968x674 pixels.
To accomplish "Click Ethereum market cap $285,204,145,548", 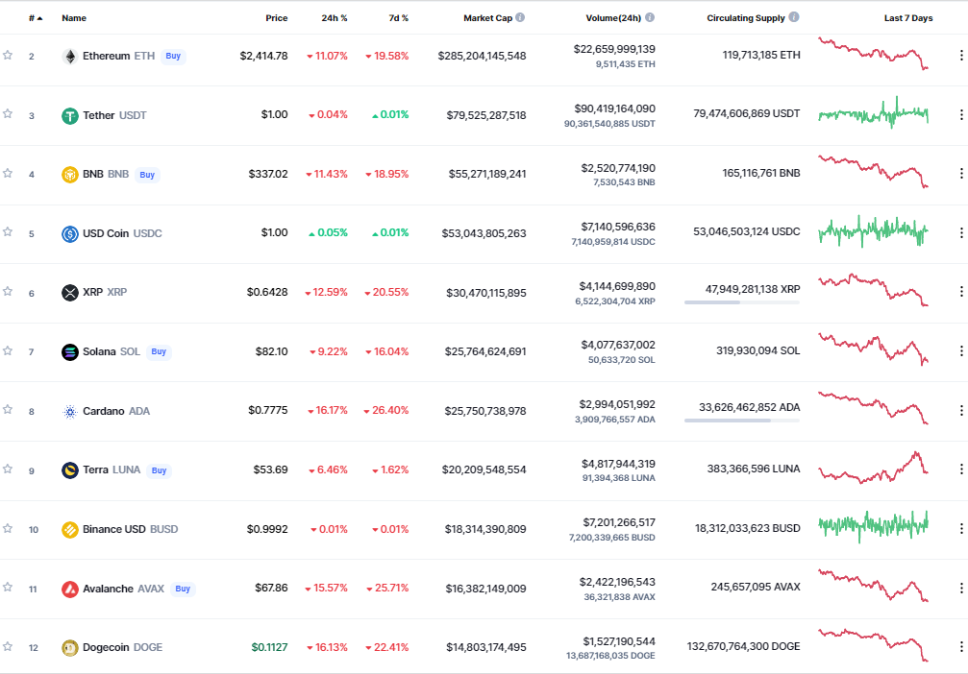I will pyautogui.click(x=483, y=56).
